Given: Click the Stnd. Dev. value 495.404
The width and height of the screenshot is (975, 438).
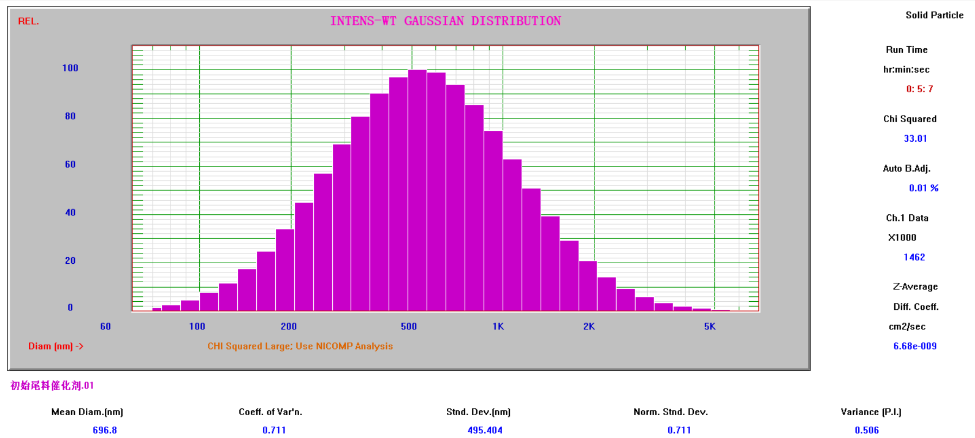Looking at the screenshot, I should [x=485, y=430].
